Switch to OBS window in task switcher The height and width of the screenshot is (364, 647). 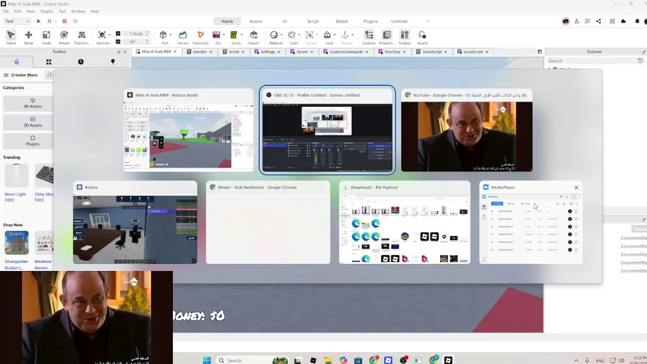(327, 130)
